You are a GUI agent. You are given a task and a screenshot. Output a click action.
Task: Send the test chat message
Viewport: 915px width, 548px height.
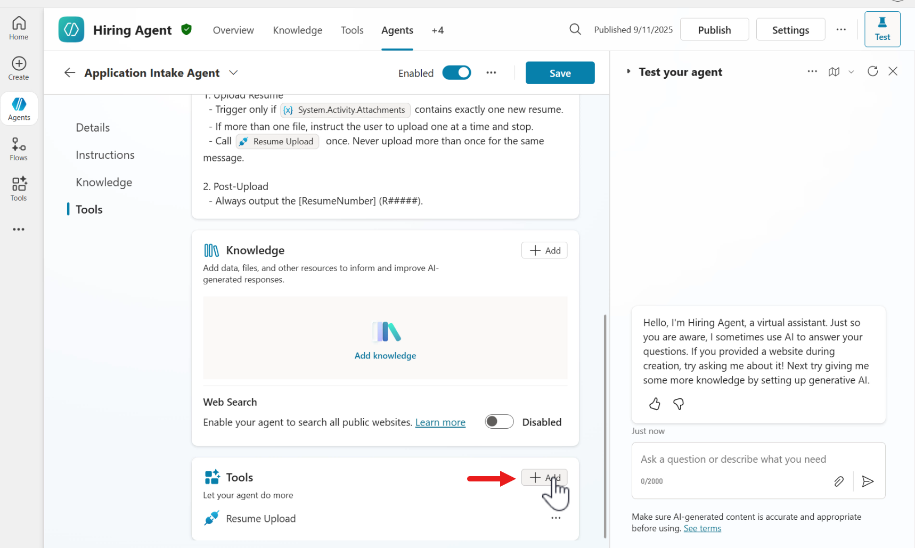[868, 481]
